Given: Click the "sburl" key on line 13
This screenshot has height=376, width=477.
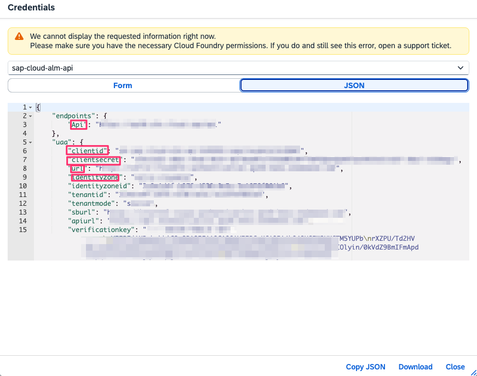Looking at the screenshot, I should (82, 212).
